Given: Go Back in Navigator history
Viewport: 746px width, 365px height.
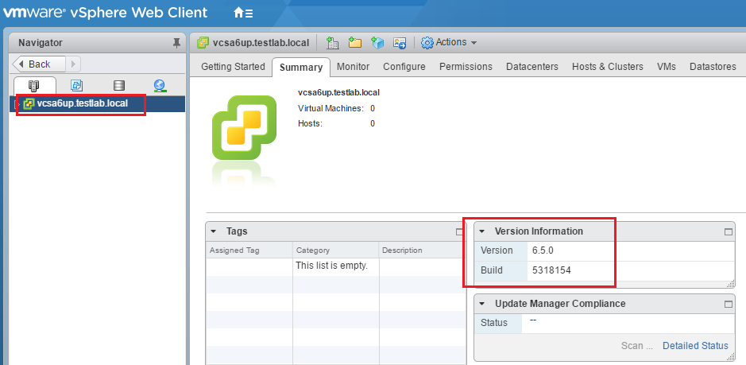Looking at the screenshot, I should coord(39,64).
